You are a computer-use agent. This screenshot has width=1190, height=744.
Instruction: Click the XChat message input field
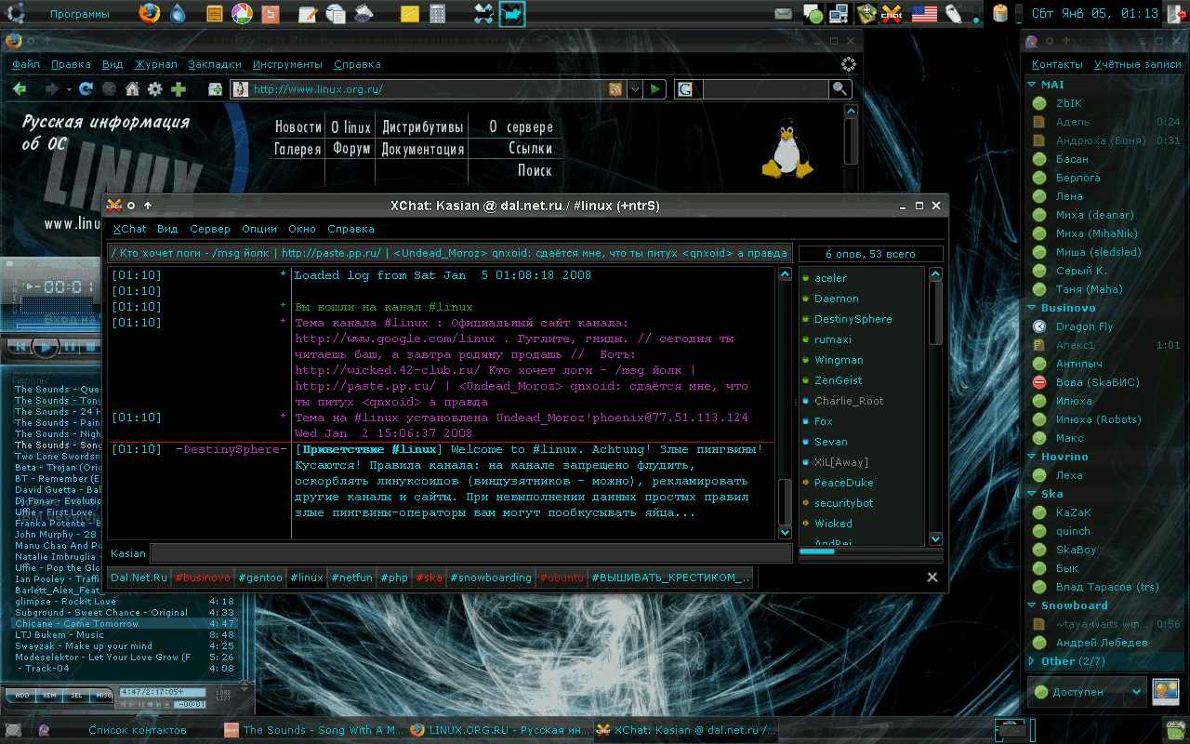click(470, 553)
